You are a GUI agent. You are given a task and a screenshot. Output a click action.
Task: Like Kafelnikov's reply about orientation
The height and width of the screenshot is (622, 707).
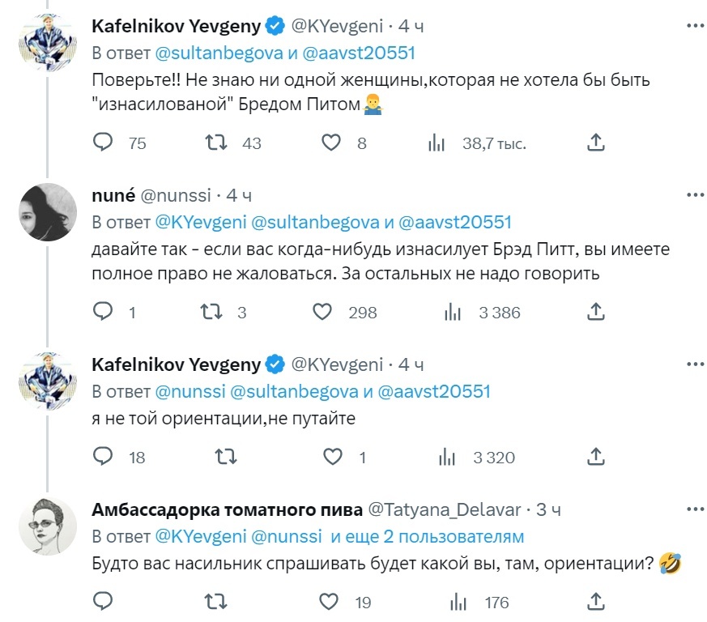point(333,457)
